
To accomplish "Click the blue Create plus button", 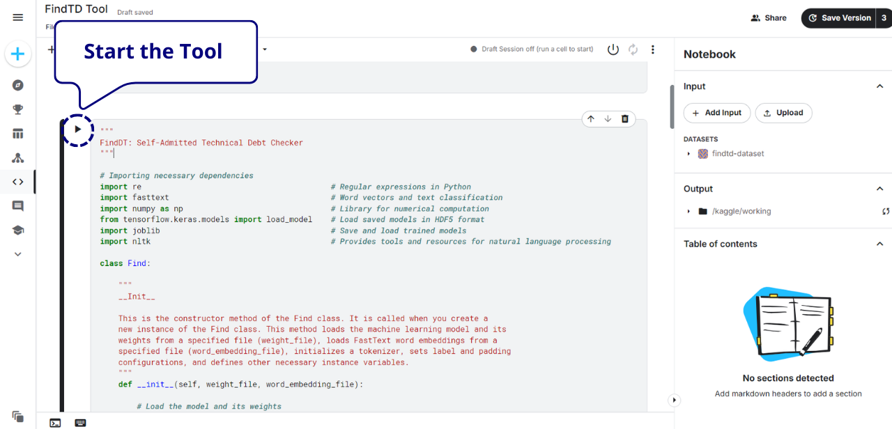I will pos(18,54).
